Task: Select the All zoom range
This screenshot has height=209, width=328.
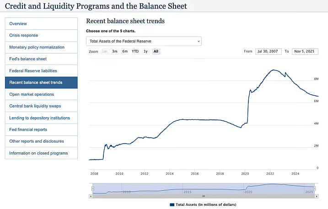Action: (156, 52)
